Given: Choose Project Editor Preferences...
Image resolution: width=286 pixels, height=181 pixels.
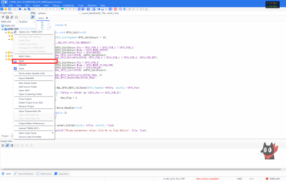Looking at the screenshot, I should pyautogui.click(x=34, y=123).
